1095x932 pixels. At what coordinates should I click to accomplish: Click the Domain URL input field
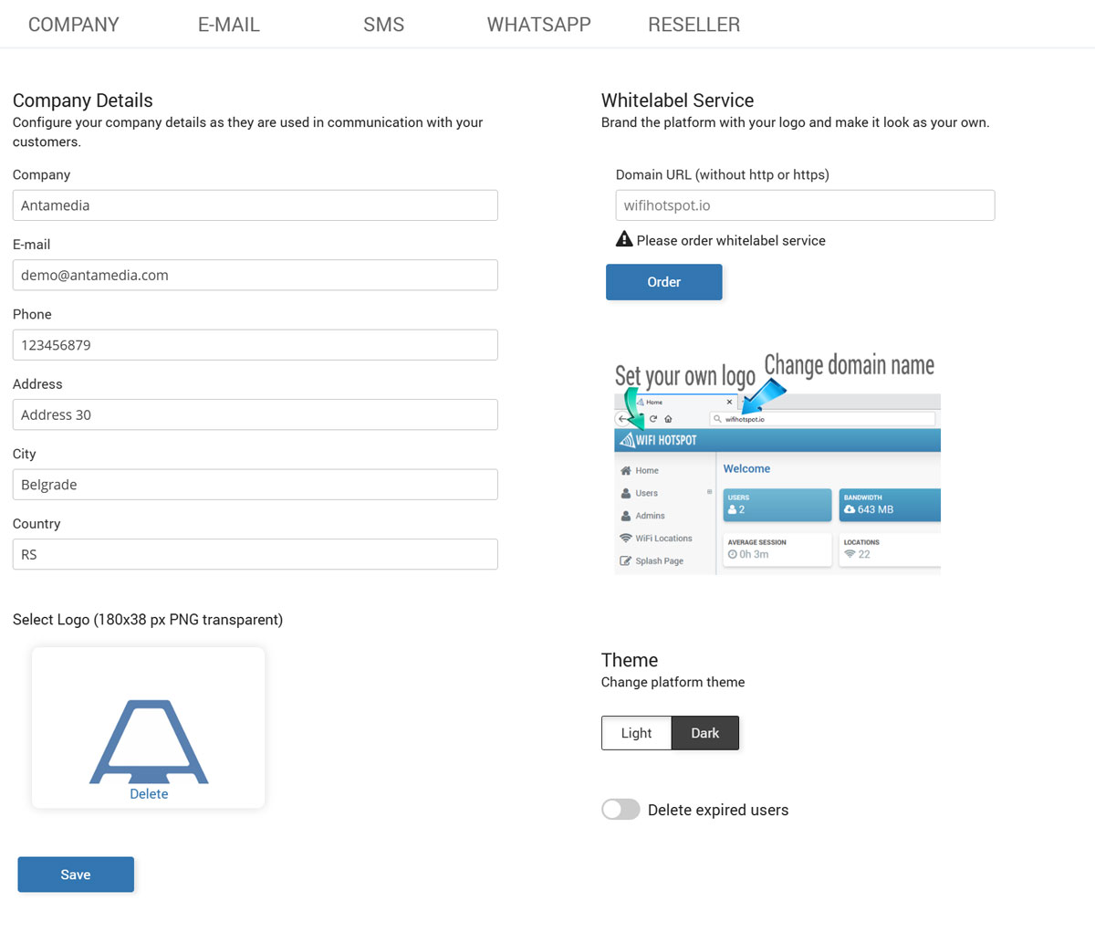pyautogui.click(x=804, y=205)
